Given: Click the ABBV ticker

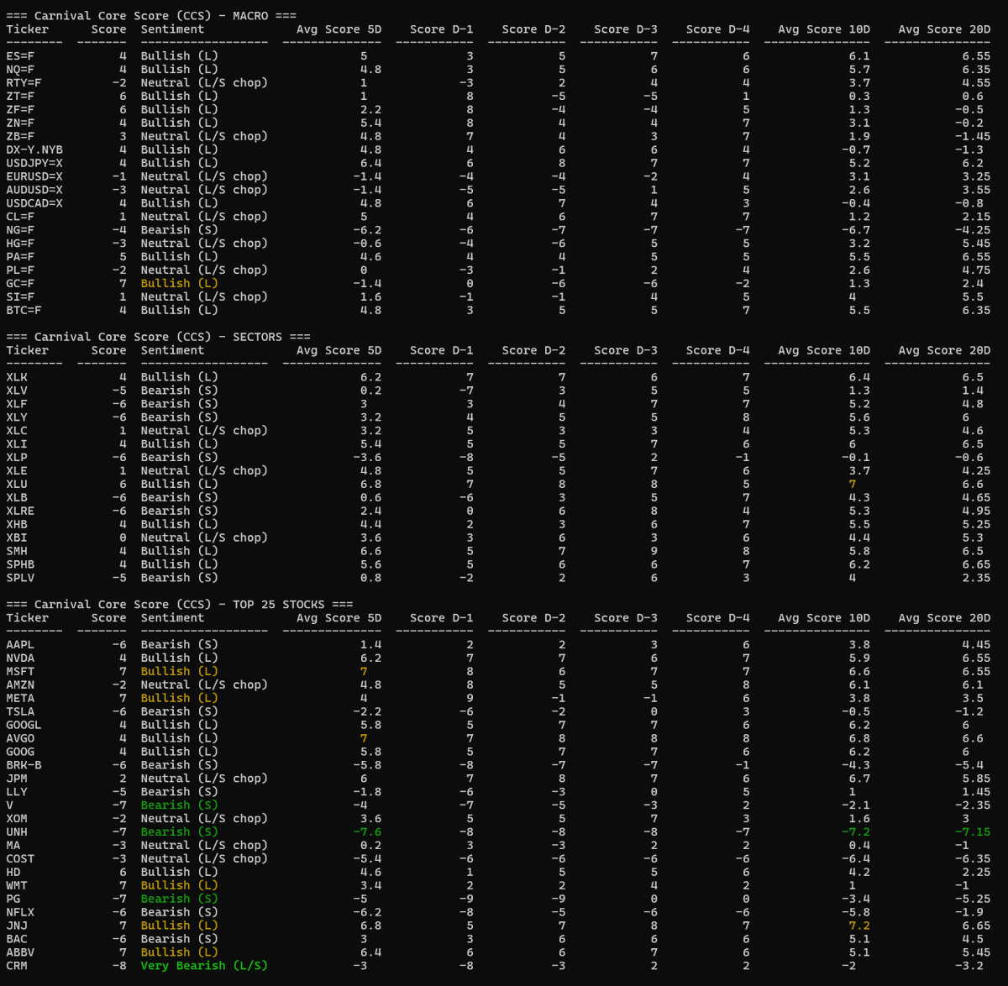Looking at the screenshot, I should tap(20, 953).
